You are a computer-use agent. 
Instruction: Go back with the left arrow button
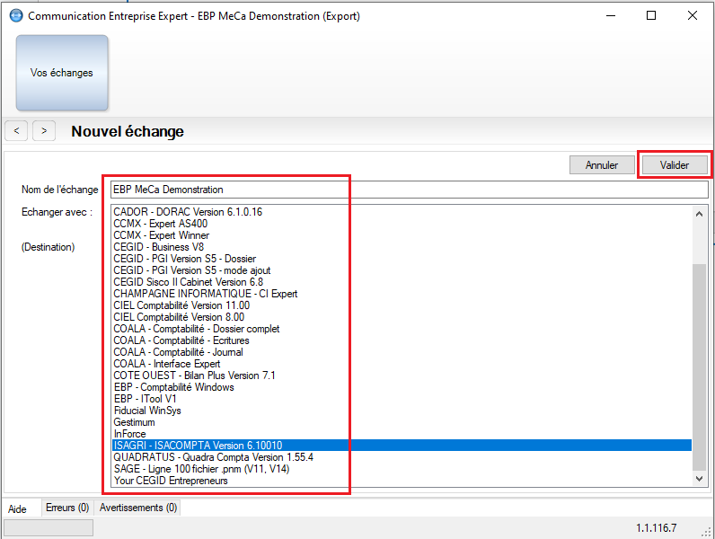coord(16,131)
